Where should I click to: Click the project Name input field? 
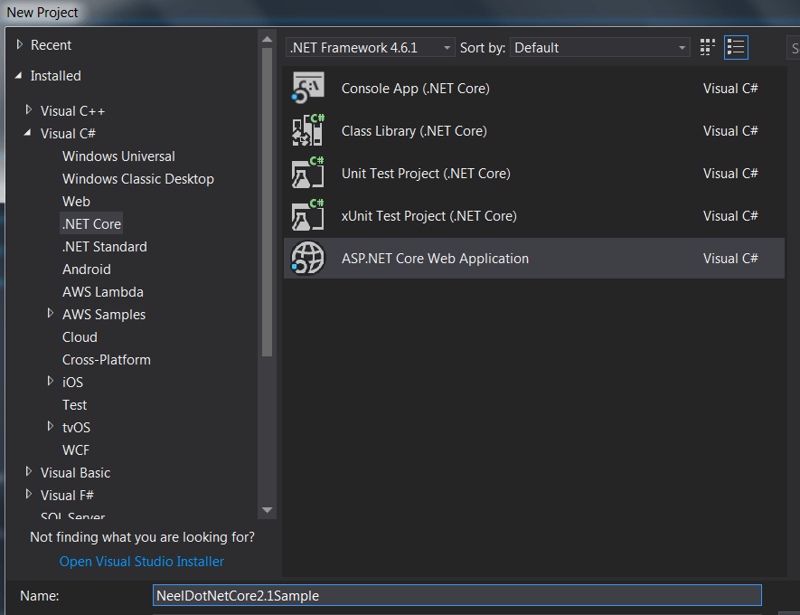[x=456, y=596]
